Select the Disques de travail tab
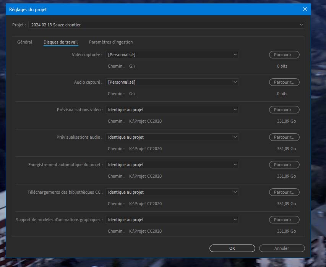 tap(61, 42)
